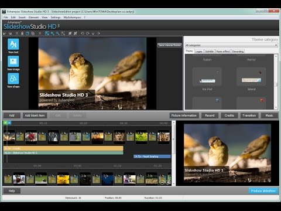Select the Ice Pod theme thumbnail
The image size is (281, 211).
point(207,77)
